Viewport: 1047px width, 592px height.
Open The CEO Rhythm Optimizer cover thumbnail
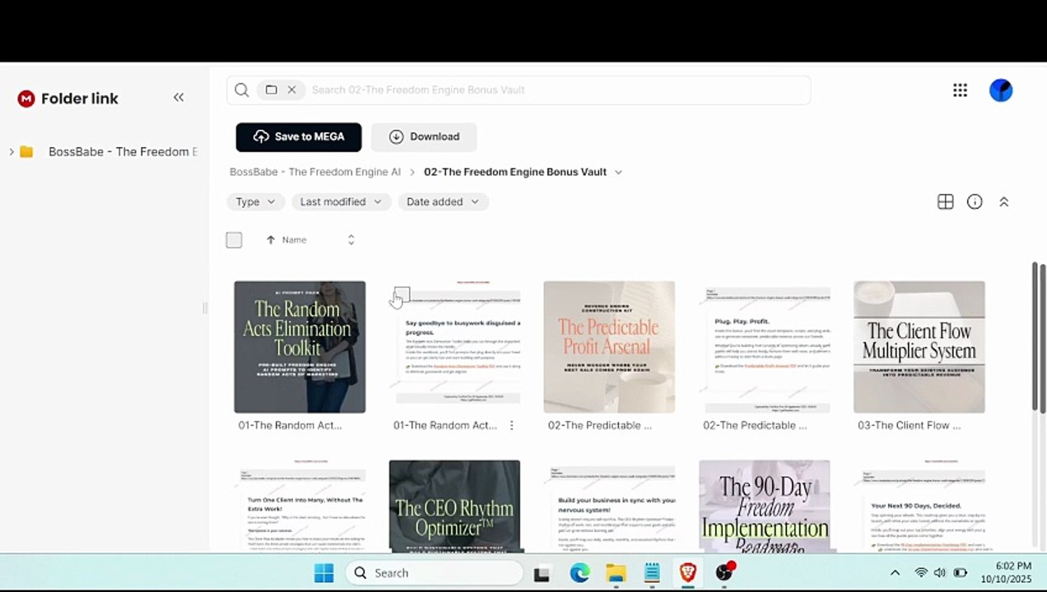pyautogui.click(x=454, y=506)
